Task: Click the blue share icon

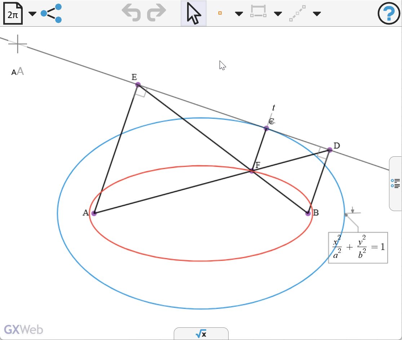Action: tap(51, 13)
